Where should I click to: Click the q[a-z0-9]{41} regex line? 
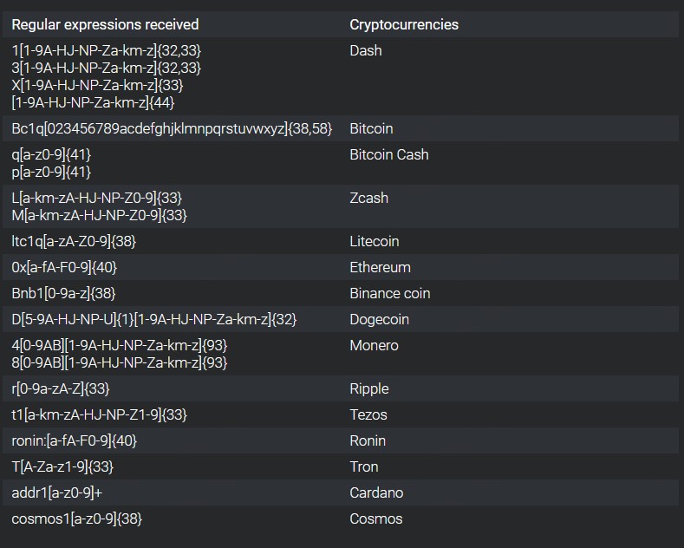pyautogui.click(x=51, y=154)
